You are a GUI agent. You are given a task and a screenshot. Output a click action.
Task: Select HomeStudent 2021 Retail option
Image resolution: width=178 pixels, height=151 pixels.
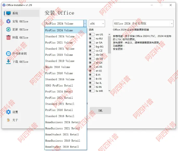pos(66,134)
